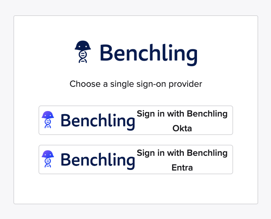Click the Benchling wordmark inside Entra button
This screenshot has width=271, height=219.
(98, 159)
